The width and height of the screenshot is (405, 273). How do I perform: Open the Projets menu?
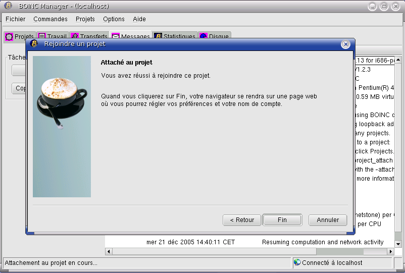click(85, 19)
